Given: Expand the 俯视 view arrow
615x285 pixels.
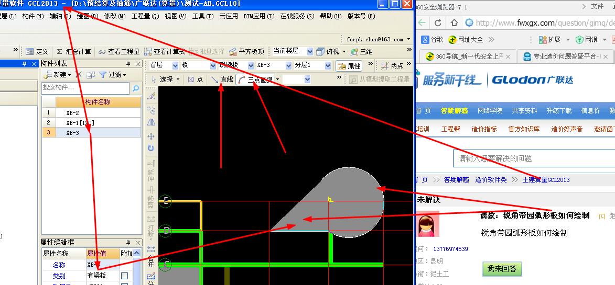Looking at the screenshot, I should point(344,52).
